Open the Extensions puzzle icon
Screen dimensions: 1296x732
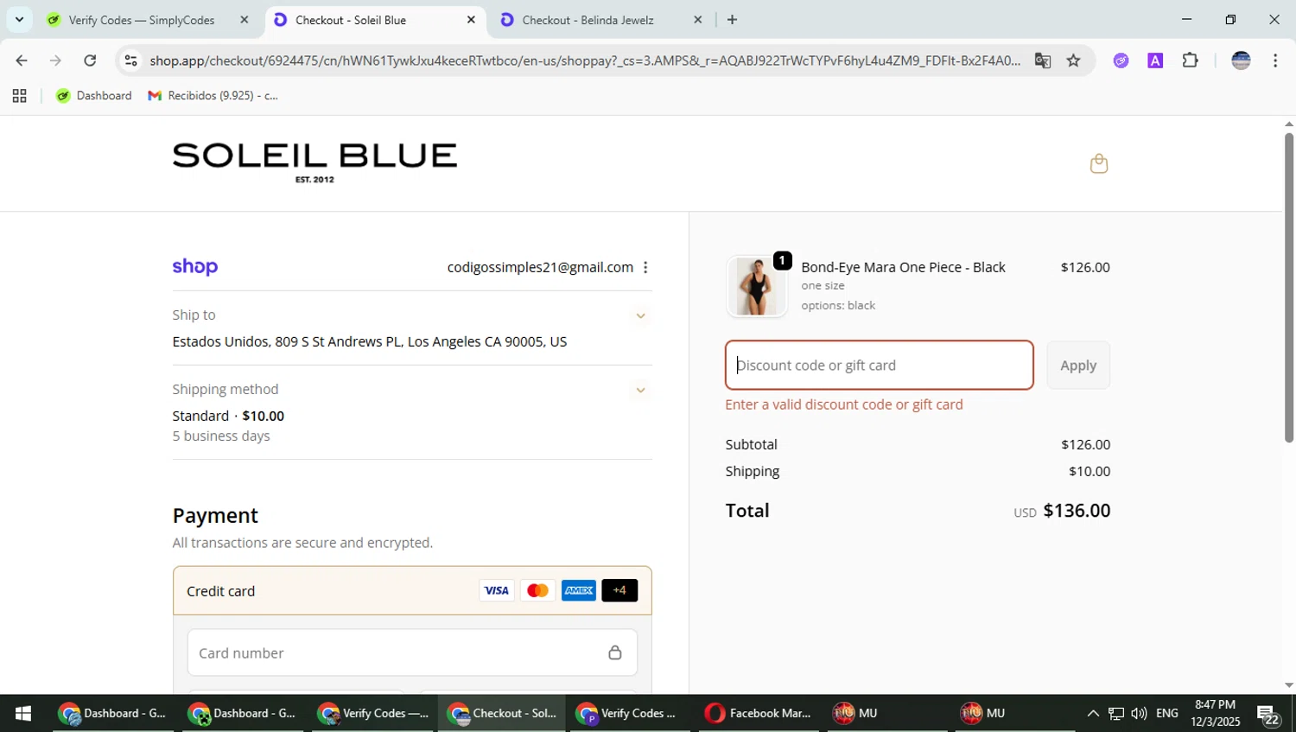pos(1190,60)
